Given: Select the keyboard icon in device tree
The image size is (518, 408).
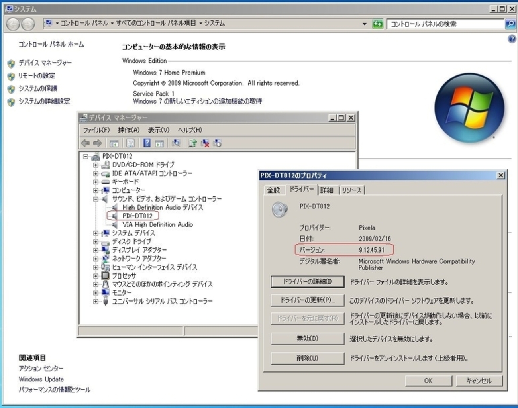Looking at the screenshot, I should coord(106,182).
